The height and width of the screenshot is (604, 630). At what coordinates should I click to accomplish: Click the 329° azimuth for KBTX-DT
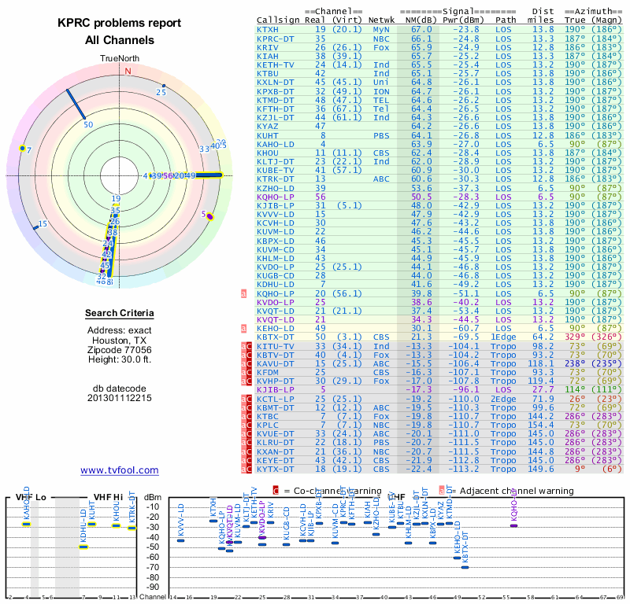point(575,337)
